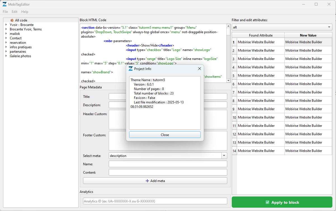Click the Add meta button

click(x=155, y=181)
